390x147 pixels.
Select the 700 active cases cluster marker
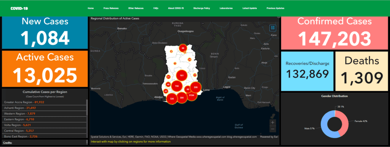pyautogui.click(x=177, y=86)
